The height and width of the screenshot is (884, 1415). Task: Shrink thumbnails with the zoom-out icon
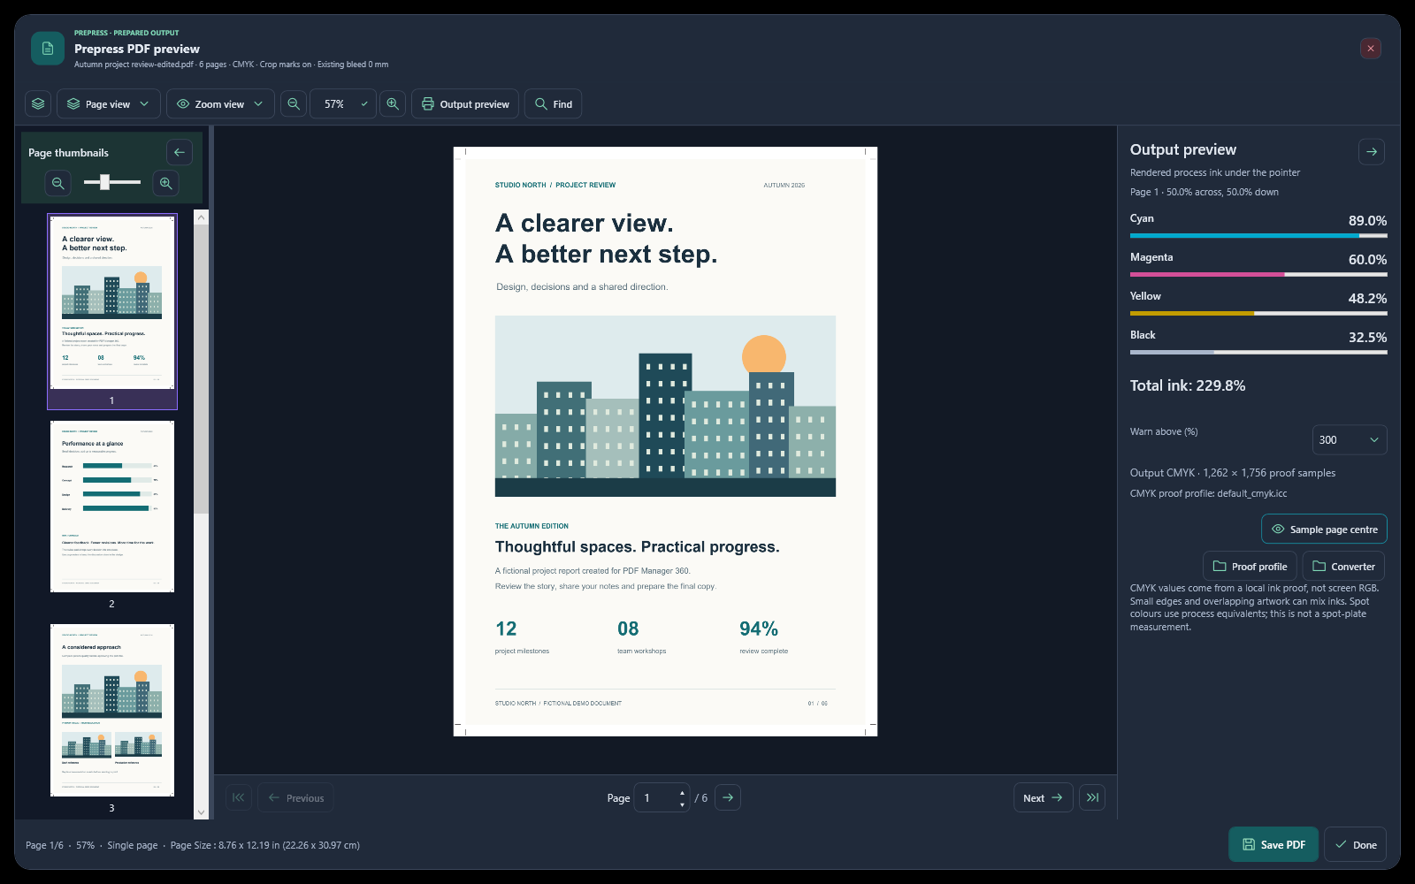[x=58, y=183]
